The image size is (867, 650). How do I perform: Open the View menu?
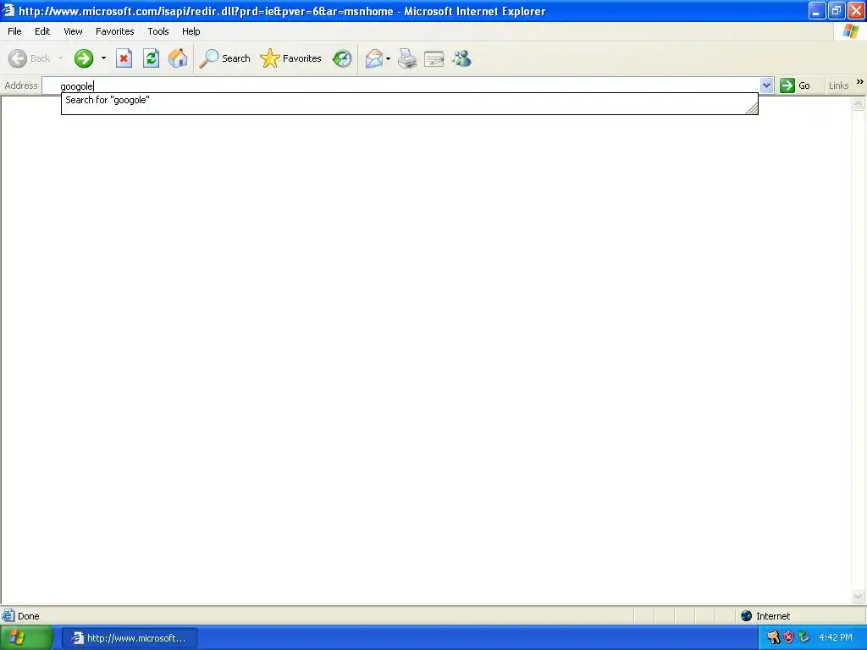[x=73, y=31]
